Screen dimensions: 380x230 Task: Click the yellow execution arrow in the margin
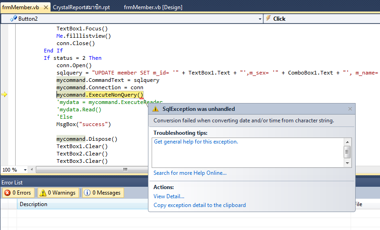coord(5,94)
